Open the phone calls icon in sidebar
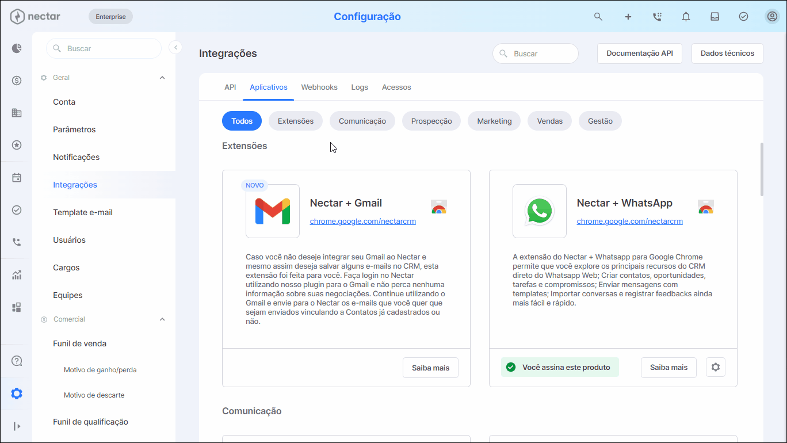787x443 pixels. coord(17,242)
